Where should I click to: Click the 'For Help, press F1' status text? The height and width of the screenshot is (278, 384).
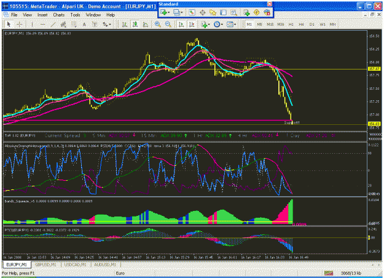tap(18, 273)
